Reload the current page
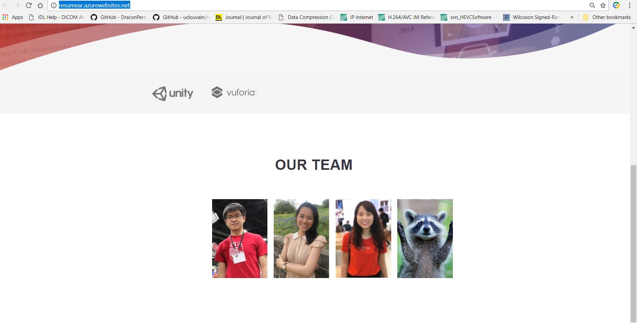Image resolution: width=637 pixels, height=323 pixels. 29,5
